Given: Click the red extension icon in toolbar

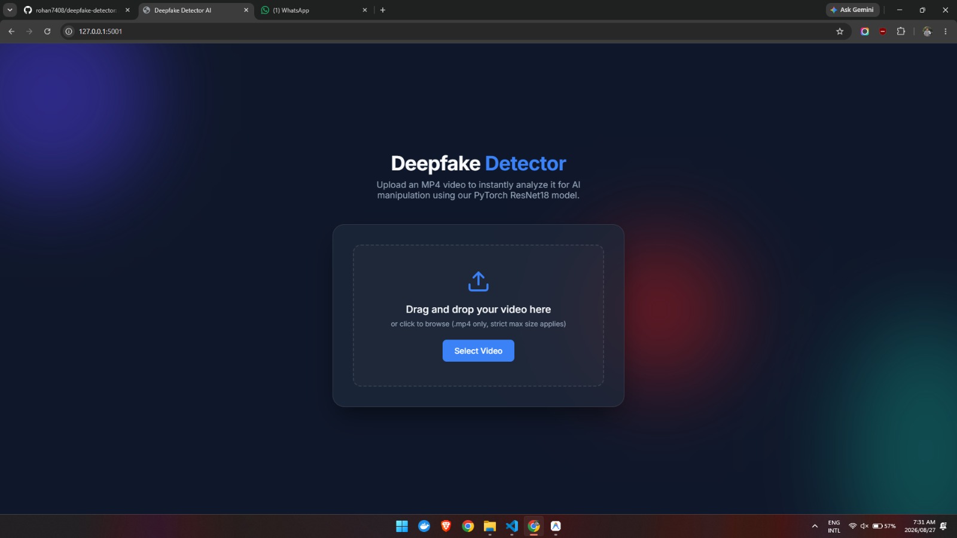Looking at the screenshot, I should click(x=883, y=31).
